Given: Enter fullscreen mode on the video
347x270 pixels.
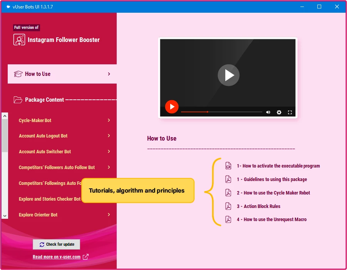Looking at the screenshot, I should pyautogui.click(x=290, y=112).
